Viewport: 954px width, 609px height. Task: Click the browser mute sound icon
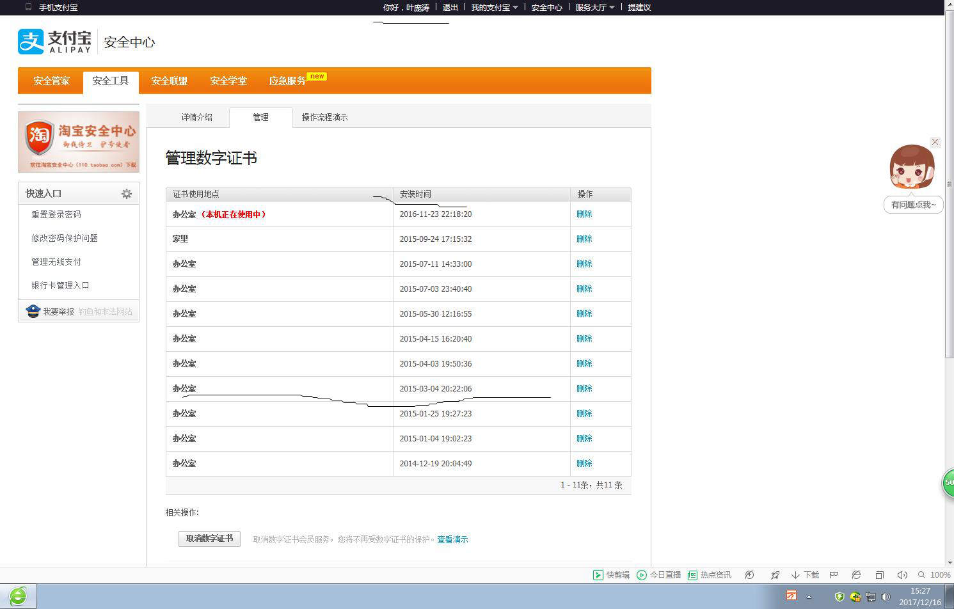coord(902,575)
